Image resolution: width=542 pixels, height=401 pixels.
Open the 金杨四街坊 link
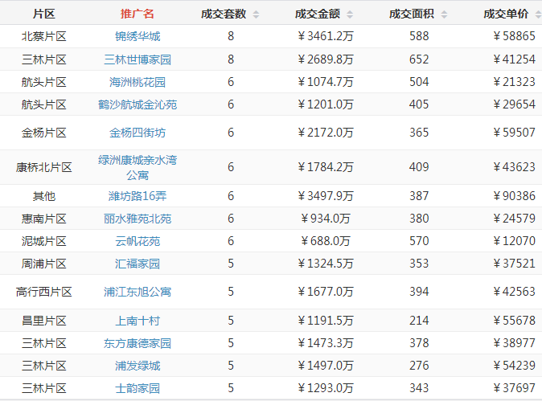click(138, 133)
